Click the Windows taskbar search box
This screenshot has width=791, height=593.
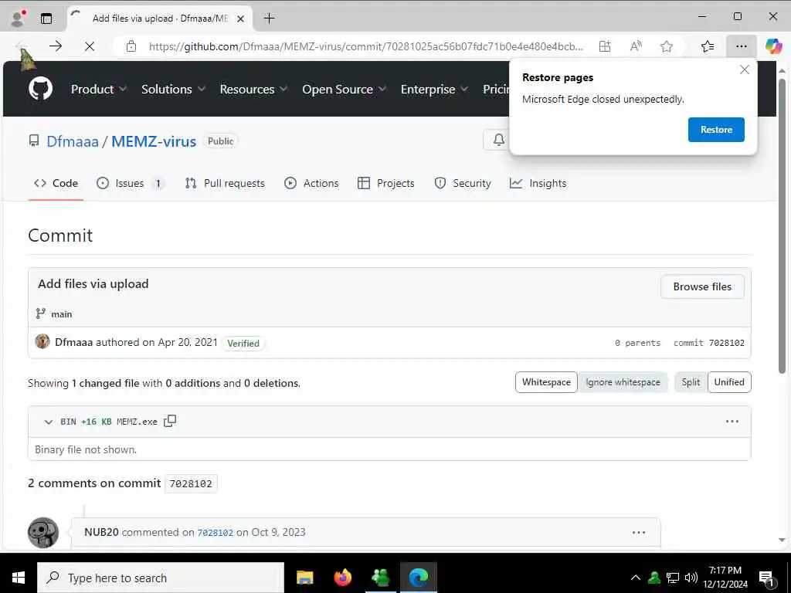(x=161, y=578)
